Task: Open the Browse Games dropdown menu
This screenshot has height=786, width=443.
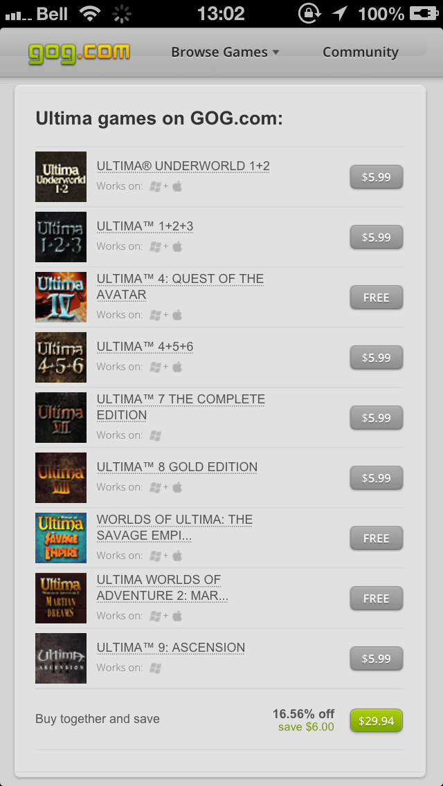Action: coord(225,52)
